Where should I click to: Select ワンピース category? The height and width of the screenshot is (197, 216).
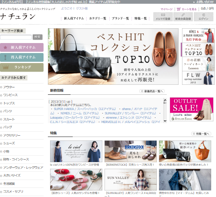point(10,95)
